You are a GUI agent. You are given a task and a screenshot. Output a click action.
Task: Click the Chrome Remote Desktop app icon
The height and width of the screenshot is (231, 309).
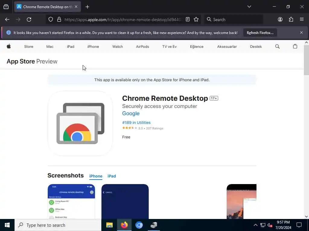80,123
